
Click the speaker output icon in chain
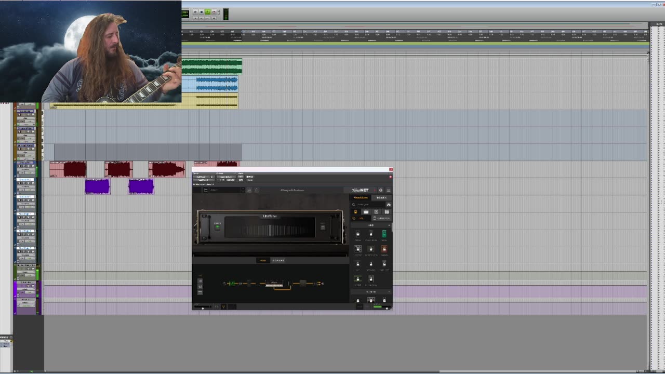click(x=322, y=284)
